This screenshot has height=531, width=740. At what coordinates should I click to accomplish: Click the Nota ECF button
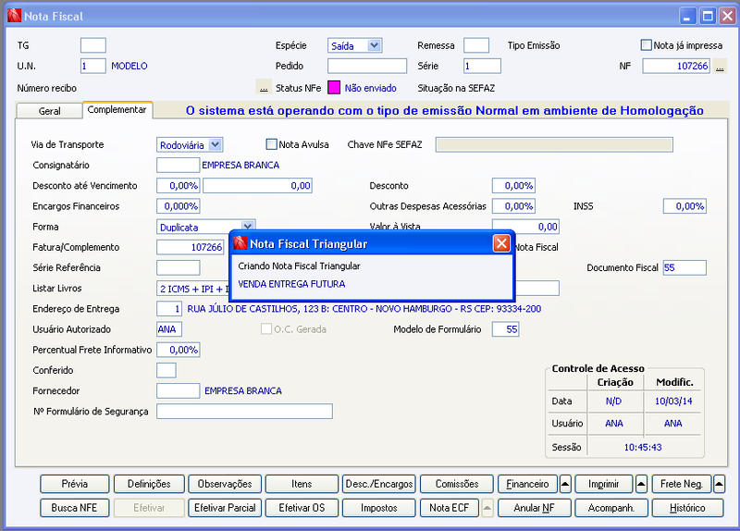click(450, 508)
